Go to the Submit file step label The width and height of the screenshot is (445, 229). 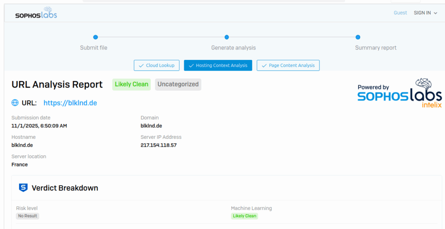93,48
